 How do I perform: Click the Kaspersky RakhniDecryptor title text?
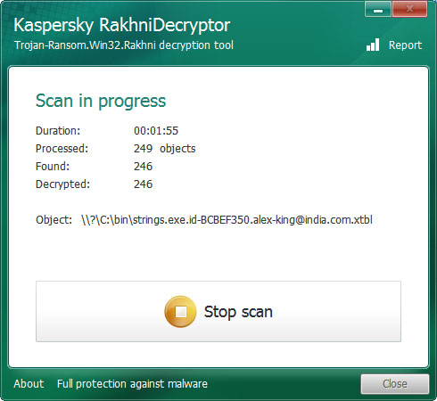pyautogui.click(x=122, y=25)
